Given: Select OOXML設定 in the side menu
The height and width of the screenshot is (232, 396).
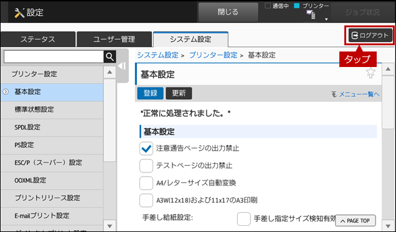Looking at the screenshot, I should pos(52,181).
